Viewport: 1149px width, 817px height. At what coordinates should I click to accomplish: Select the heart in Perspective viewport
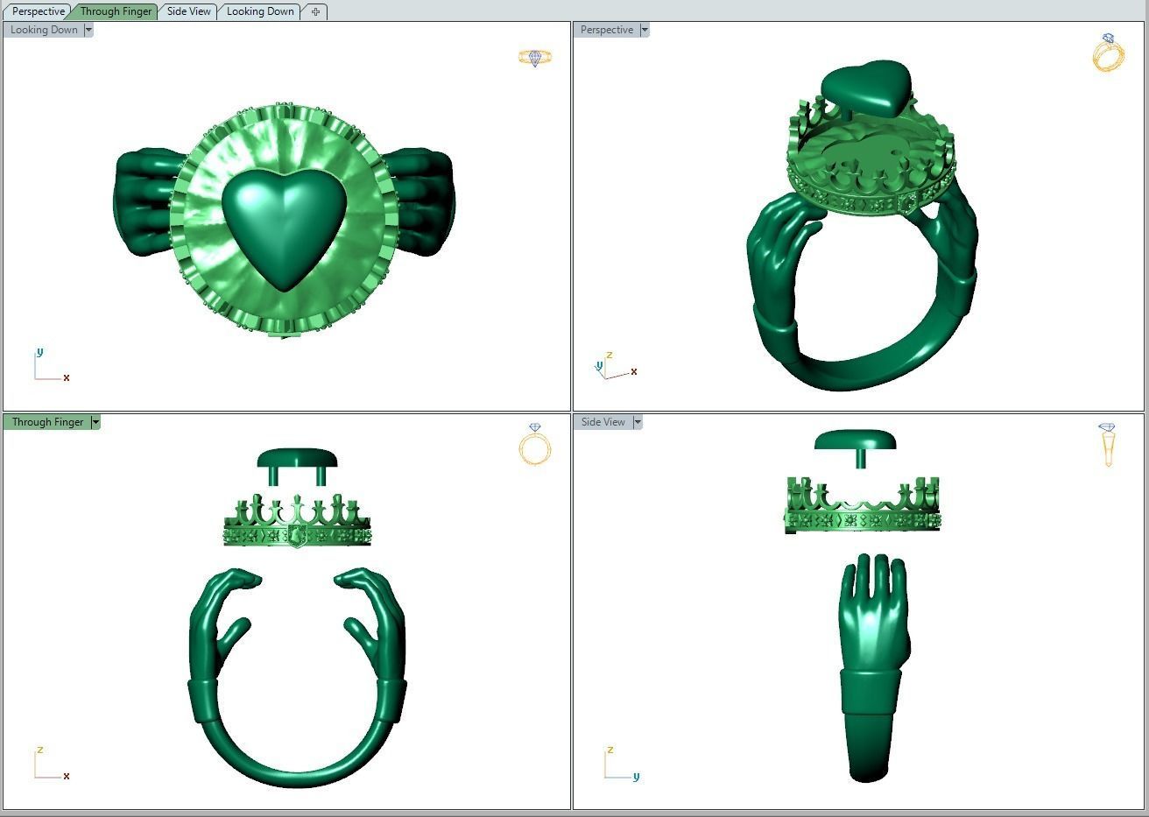(865, 88)
